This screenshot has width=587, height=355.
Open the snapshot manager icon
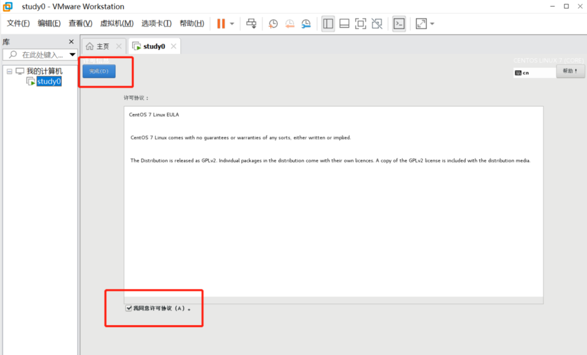pos(306,23)
